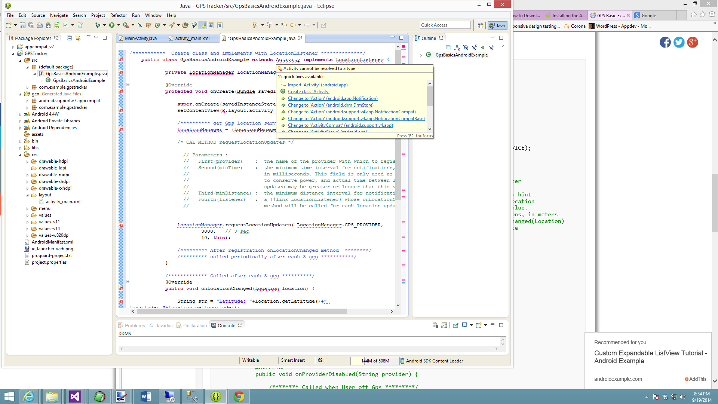Image resolution: width=718 pixels, height=404 pixels.
Task: Click the Java perspective button
Action: click(x=497, y=25)
